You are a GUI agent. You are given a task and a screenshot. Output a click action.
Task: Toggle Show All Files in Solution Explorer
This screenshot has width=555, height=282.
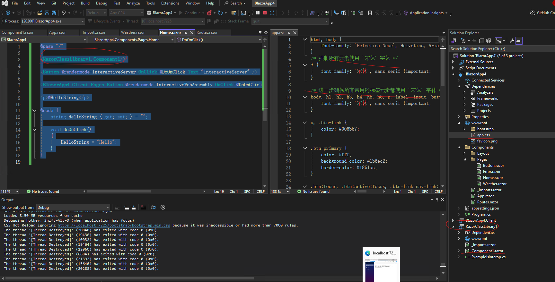[x=489, y=41]
